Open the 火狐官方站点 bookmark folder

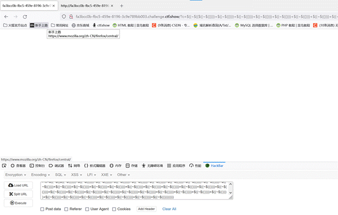tap(15, 25)
